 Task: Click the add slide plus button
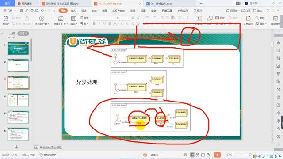[x=16, y=147]
